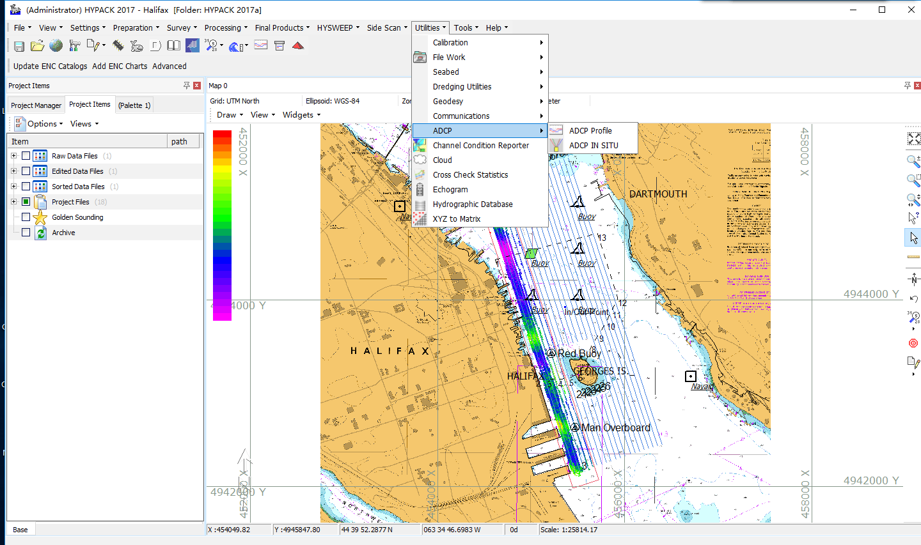The image size is (921, 545).
Task: Open the Calibration submenu in Utilities
Action: coord(480,43)
